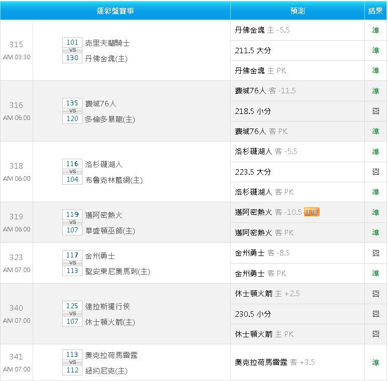The width and height of the screenshot is (388, 381).
Task: Click the 預測 column header
Action: pos(298,11)
